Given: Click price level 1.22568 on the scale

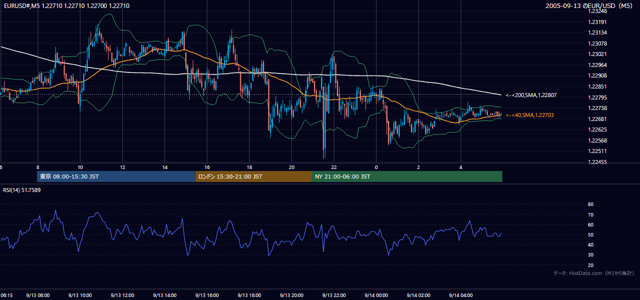Looking at the screenshot, I should click(x=598, y=140).
